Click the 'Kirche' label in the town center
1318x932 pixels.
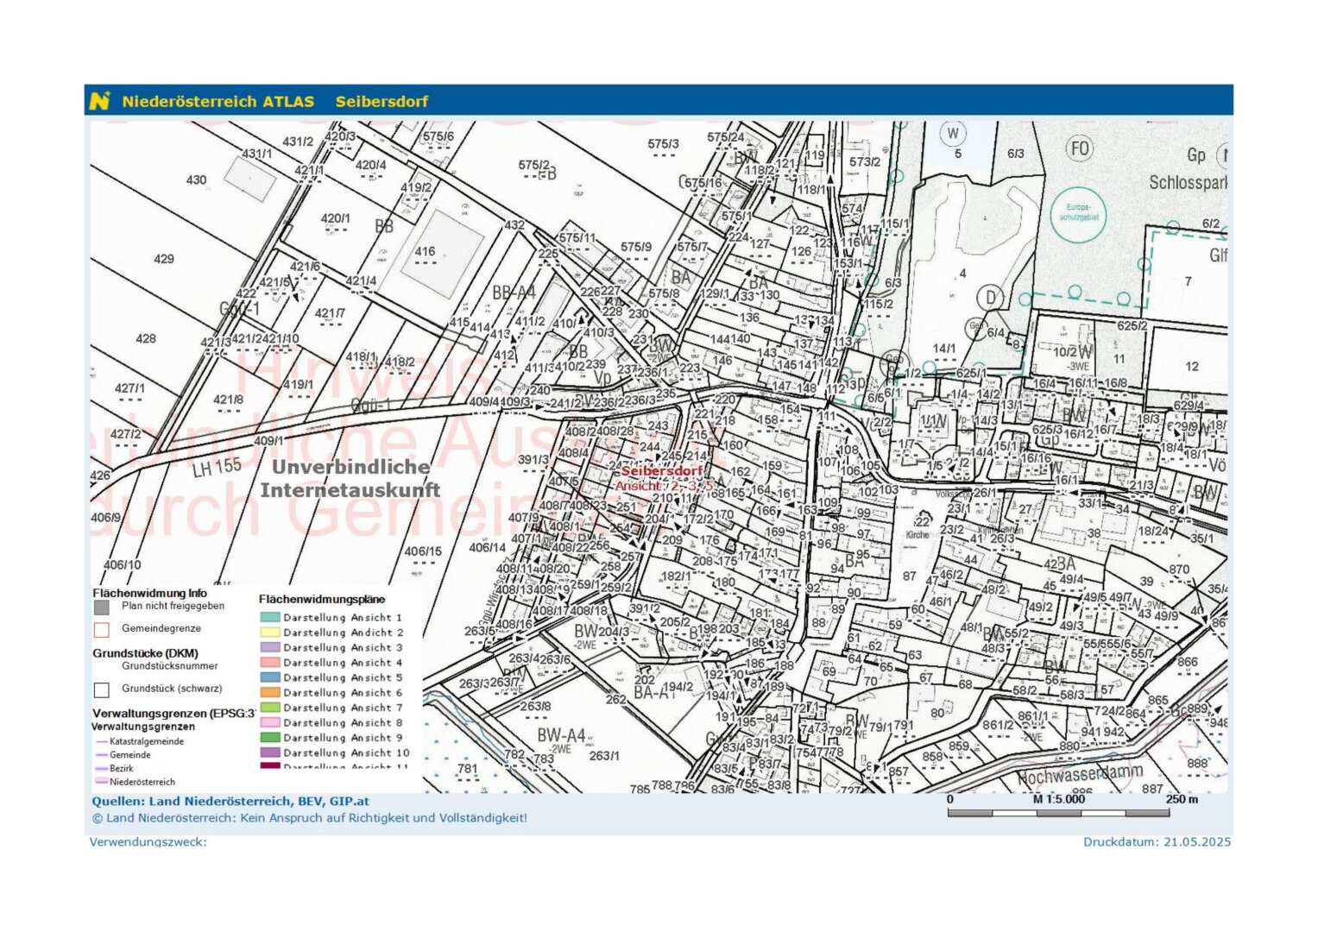point(917,535)
